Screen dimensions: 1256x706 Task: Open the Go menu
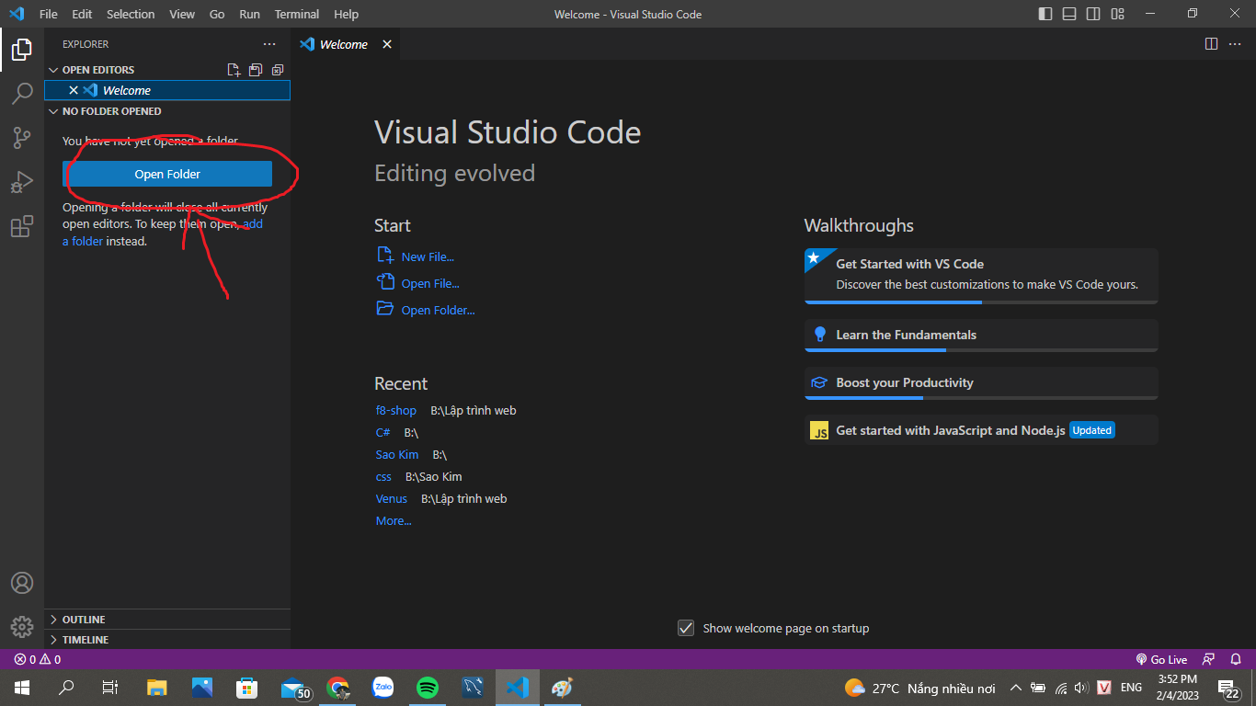point(217,14)
